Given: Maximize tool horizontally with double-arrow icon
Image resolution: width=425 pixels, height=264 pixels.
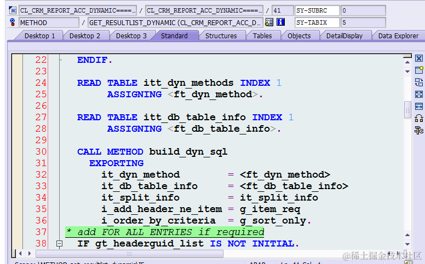Looking at the screenshot, I should [419, 106].
